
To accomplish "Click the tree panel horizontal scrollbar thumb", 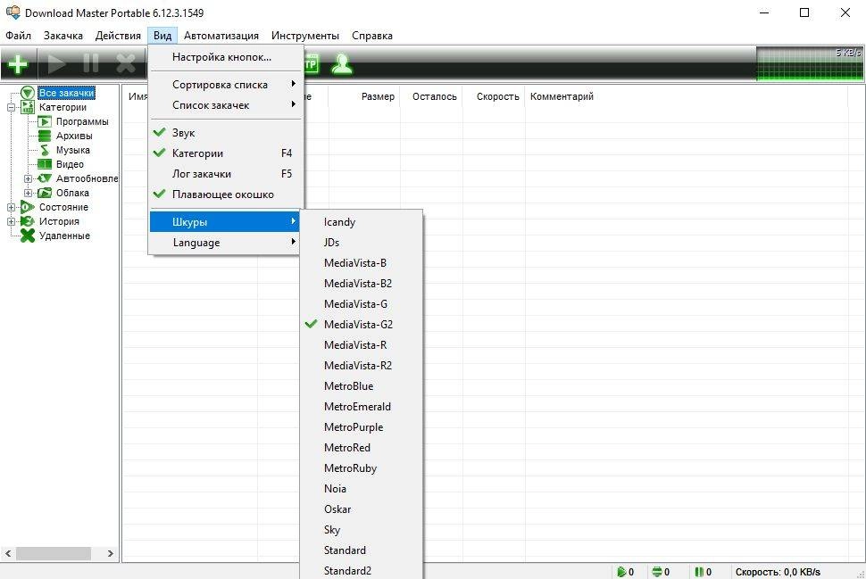I will click(54, 553).
